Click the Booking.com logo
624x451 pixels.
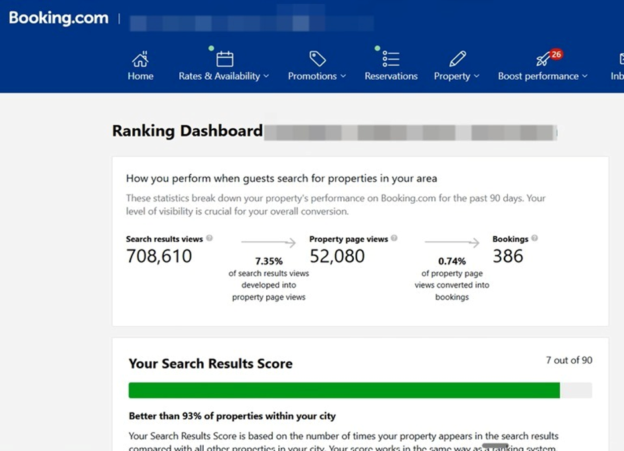coord(58,18)
